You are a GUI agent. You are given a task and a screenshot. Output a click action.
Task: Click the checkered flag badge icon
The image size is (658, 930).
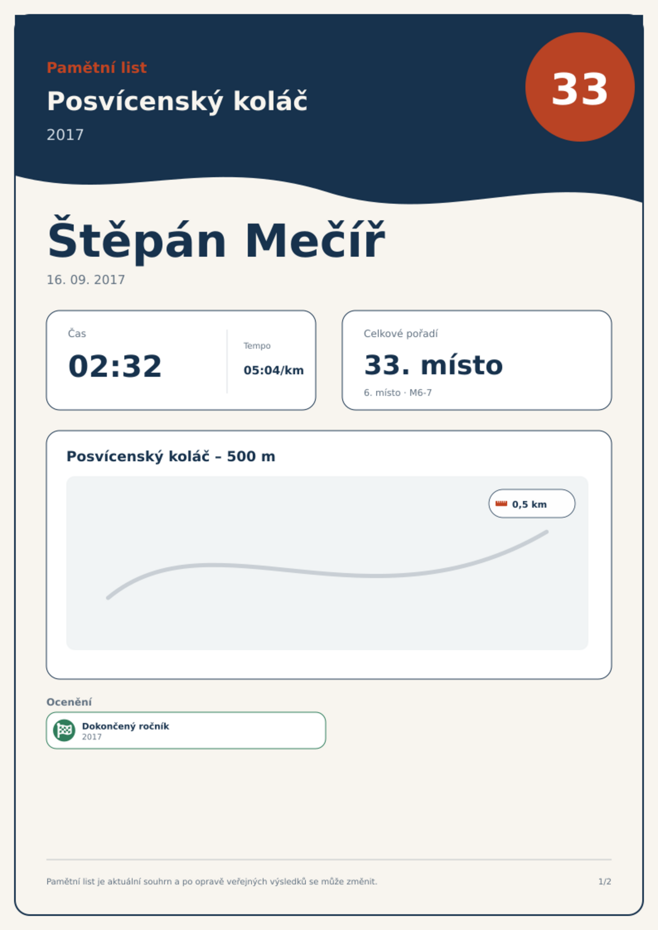64,730
